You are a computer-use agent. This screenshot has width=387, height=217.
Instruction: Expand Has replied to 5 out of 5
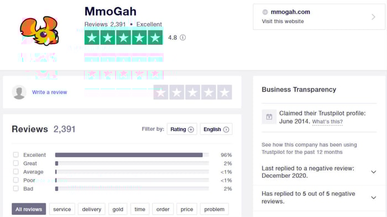(x=373, y=198)
